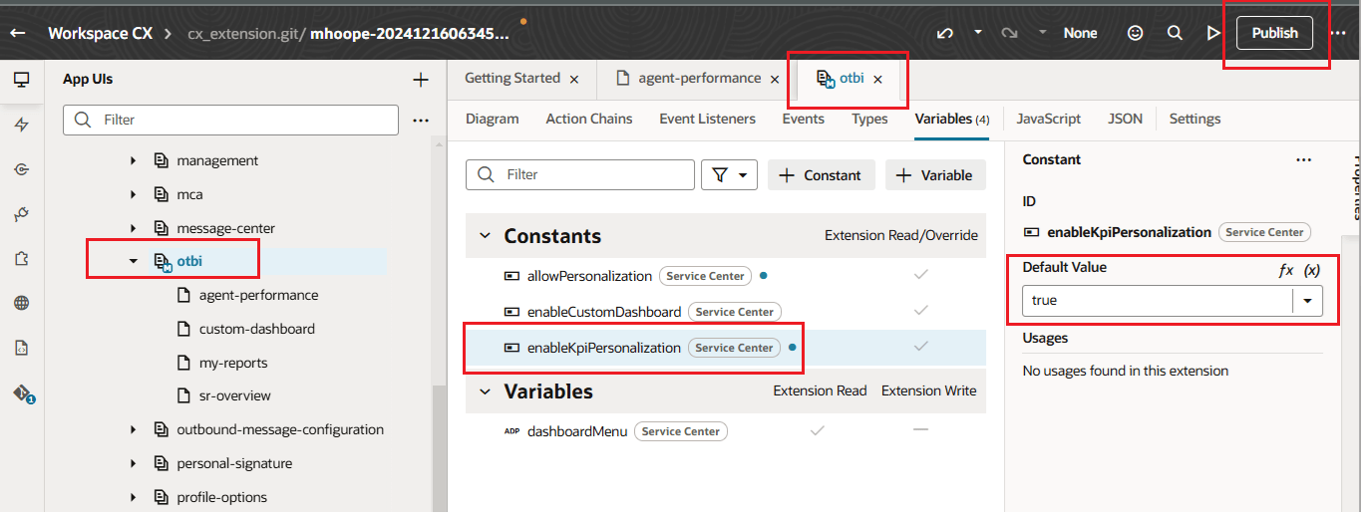Select the sr-overview page in tree
This screenshot has height=518, width=1363.
234,395
